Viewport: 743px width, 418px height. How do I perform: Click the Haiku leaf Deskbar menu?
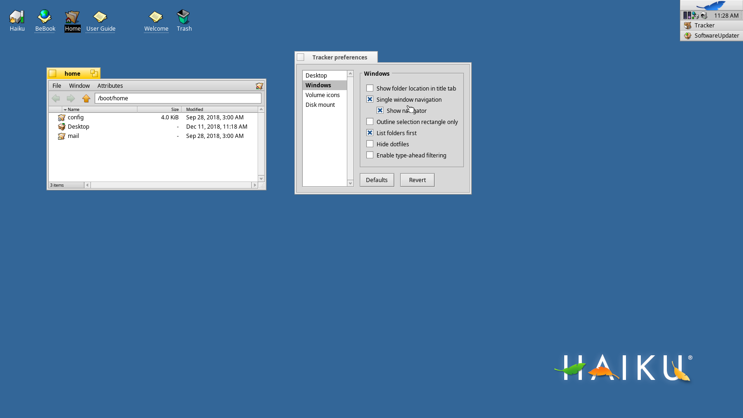click(x=711, y=5)
